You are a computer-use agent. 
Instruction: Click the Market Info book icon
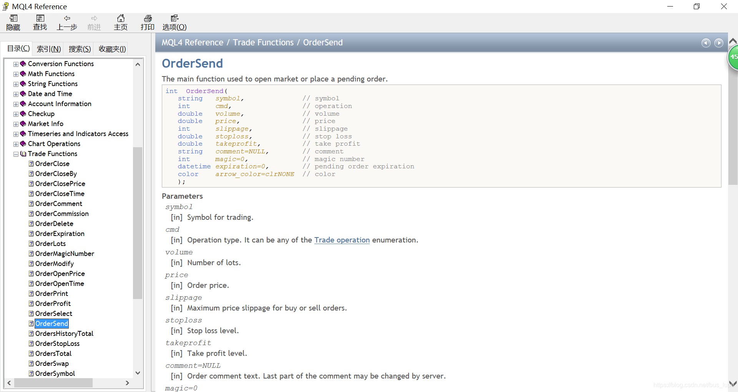click(23, 124)
